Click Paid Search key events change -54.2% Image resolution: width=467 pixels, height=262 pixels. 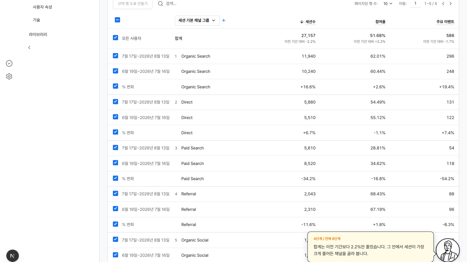coord(447,179)
